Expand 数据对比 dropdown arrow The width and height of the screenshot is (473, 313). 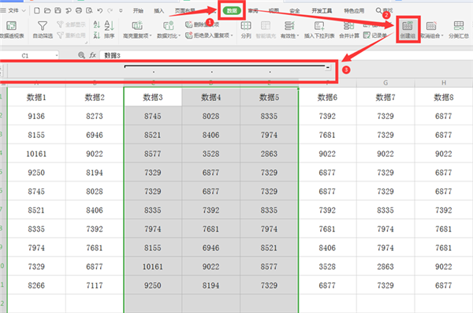(180, 36)
